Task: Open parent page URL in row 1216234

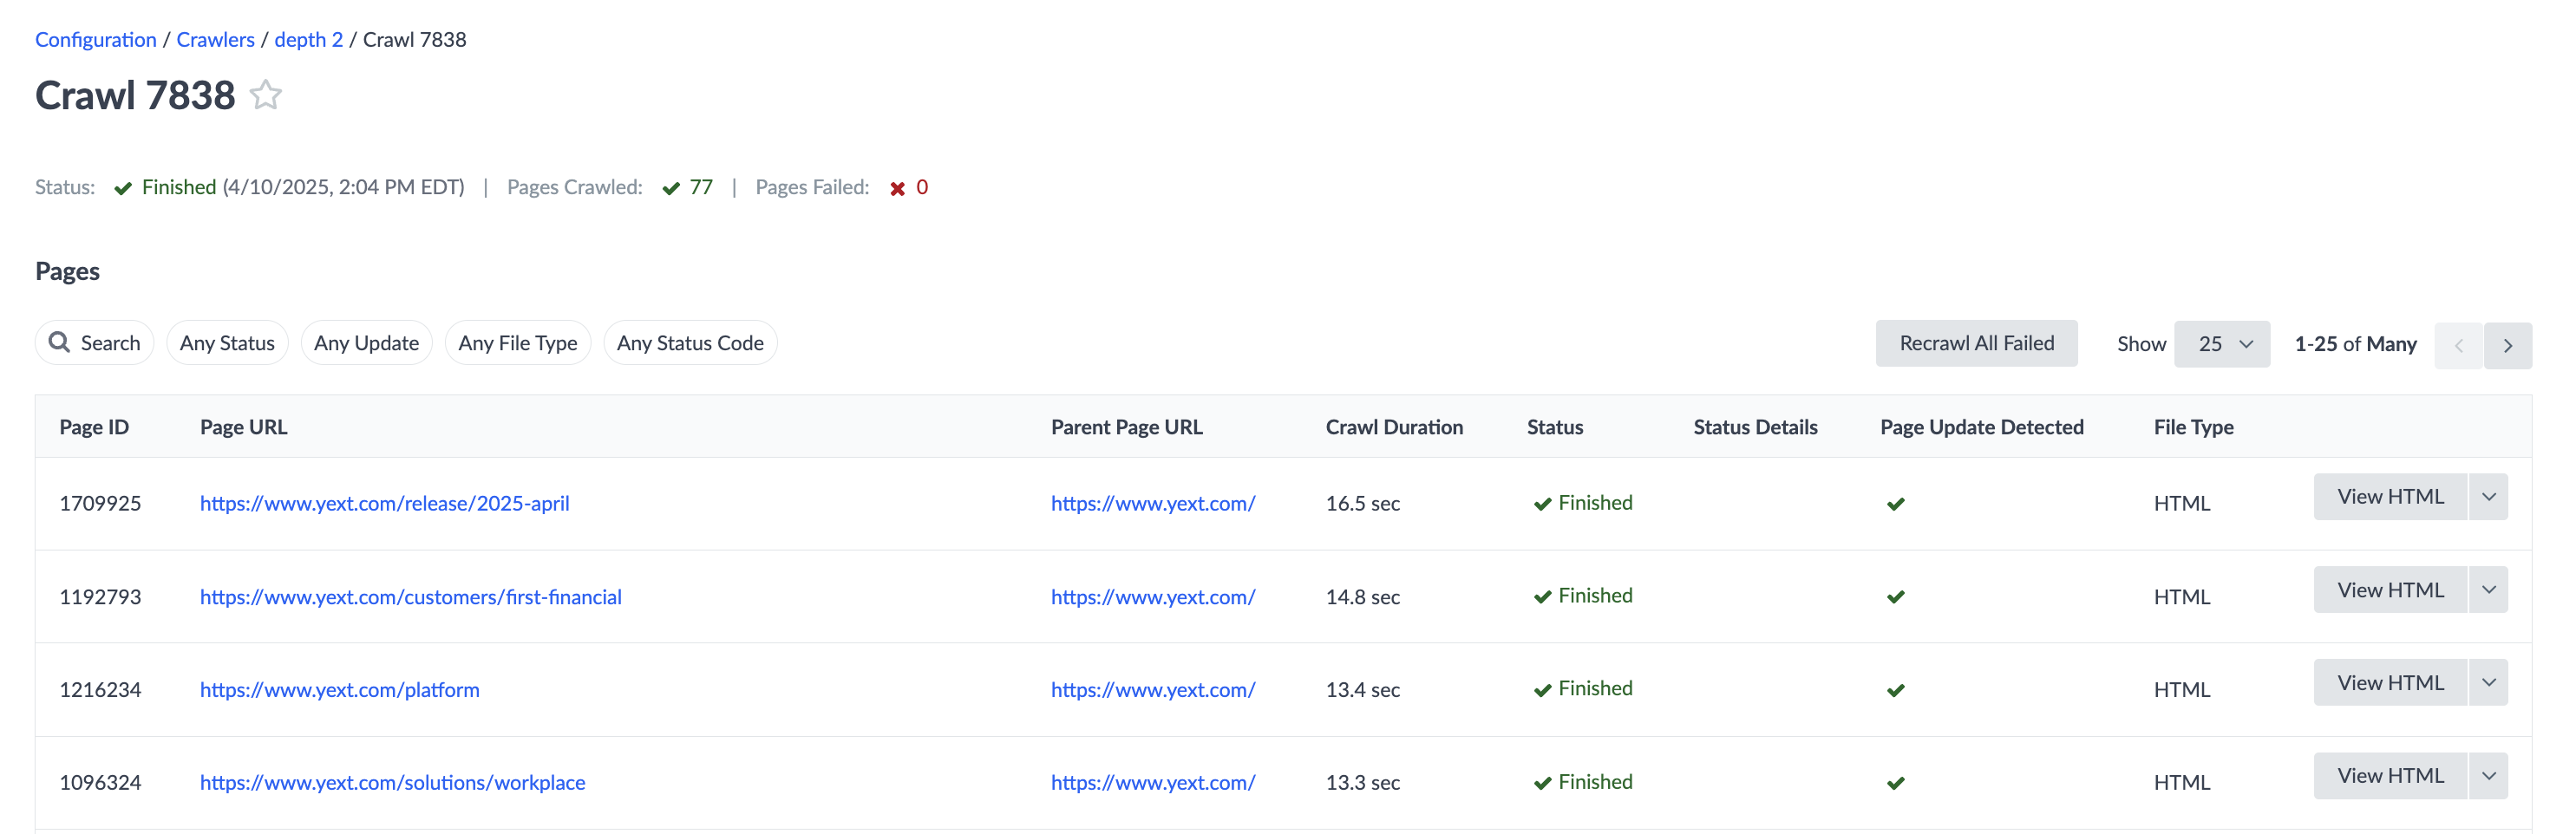Action: pyautogui.click(x=1153, y=690)
